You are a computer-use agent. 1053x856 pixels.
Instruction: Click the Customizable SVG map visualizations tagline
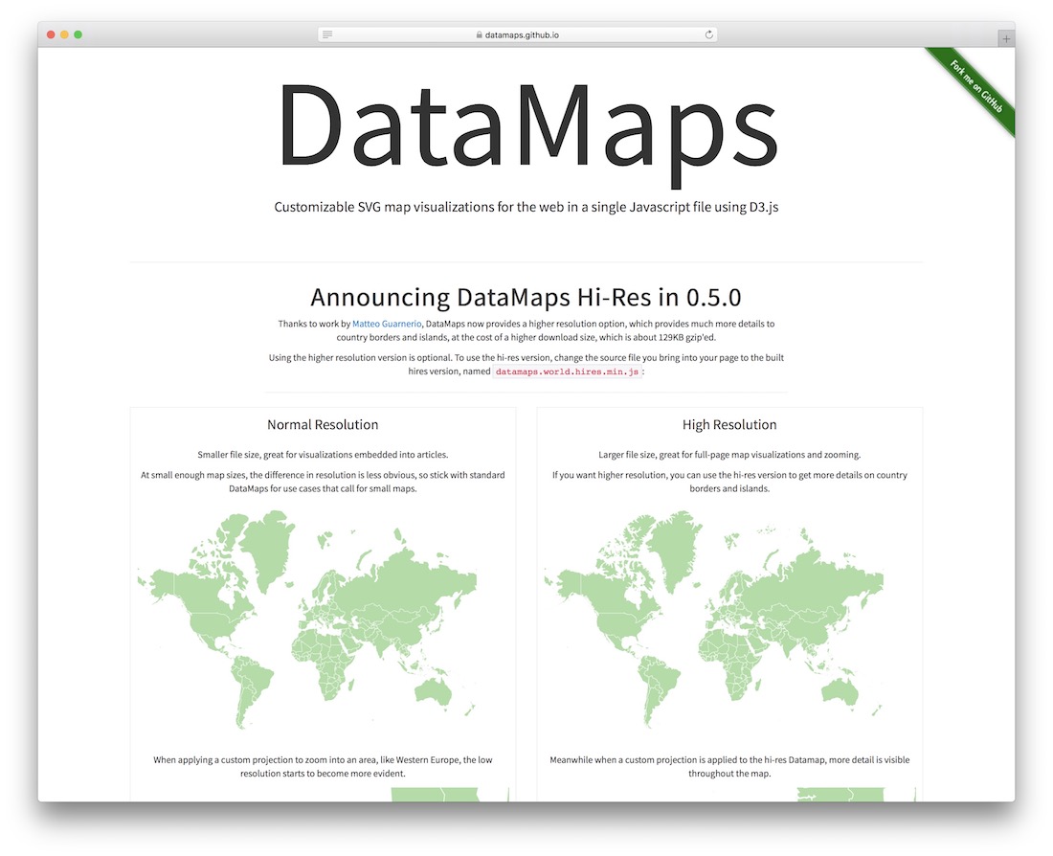[x=526, y=207]
